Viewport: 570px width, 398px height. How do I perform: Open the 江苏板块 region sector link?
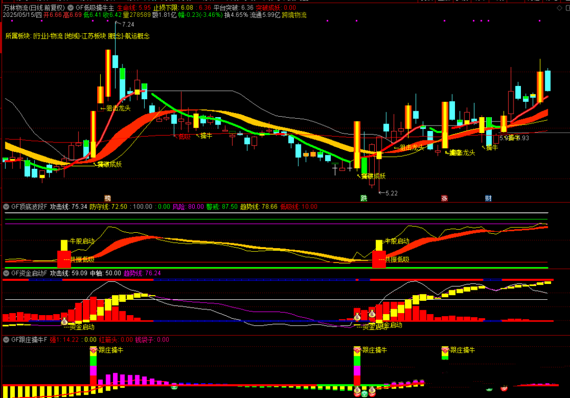tap(91, 36)
